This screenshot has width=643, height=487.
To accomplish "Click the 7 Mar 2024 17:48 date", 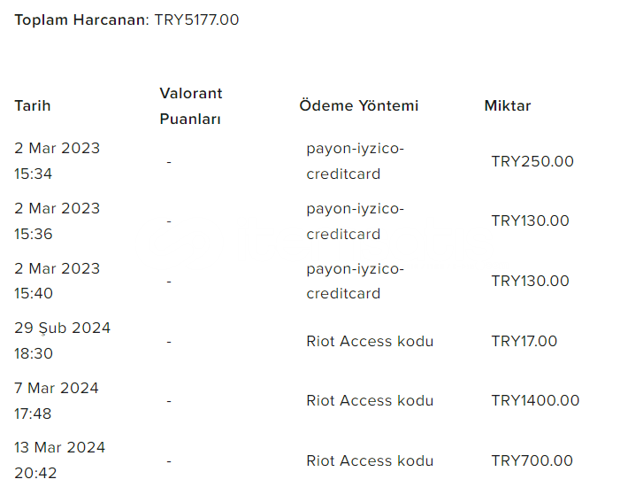I will pos(57,400).
